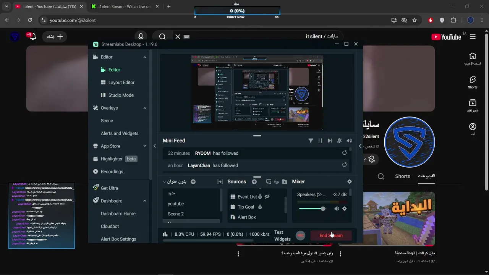
Task: Toggle Mini Feed alert sound speaker icon
Action: pyautogui.click(x=349, y=141)
